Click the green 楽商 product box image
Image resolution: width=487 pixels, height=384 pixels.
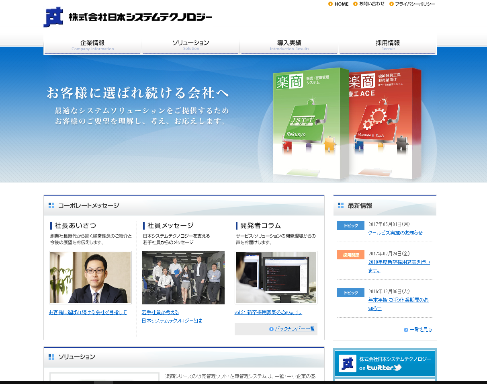[307, 123]
